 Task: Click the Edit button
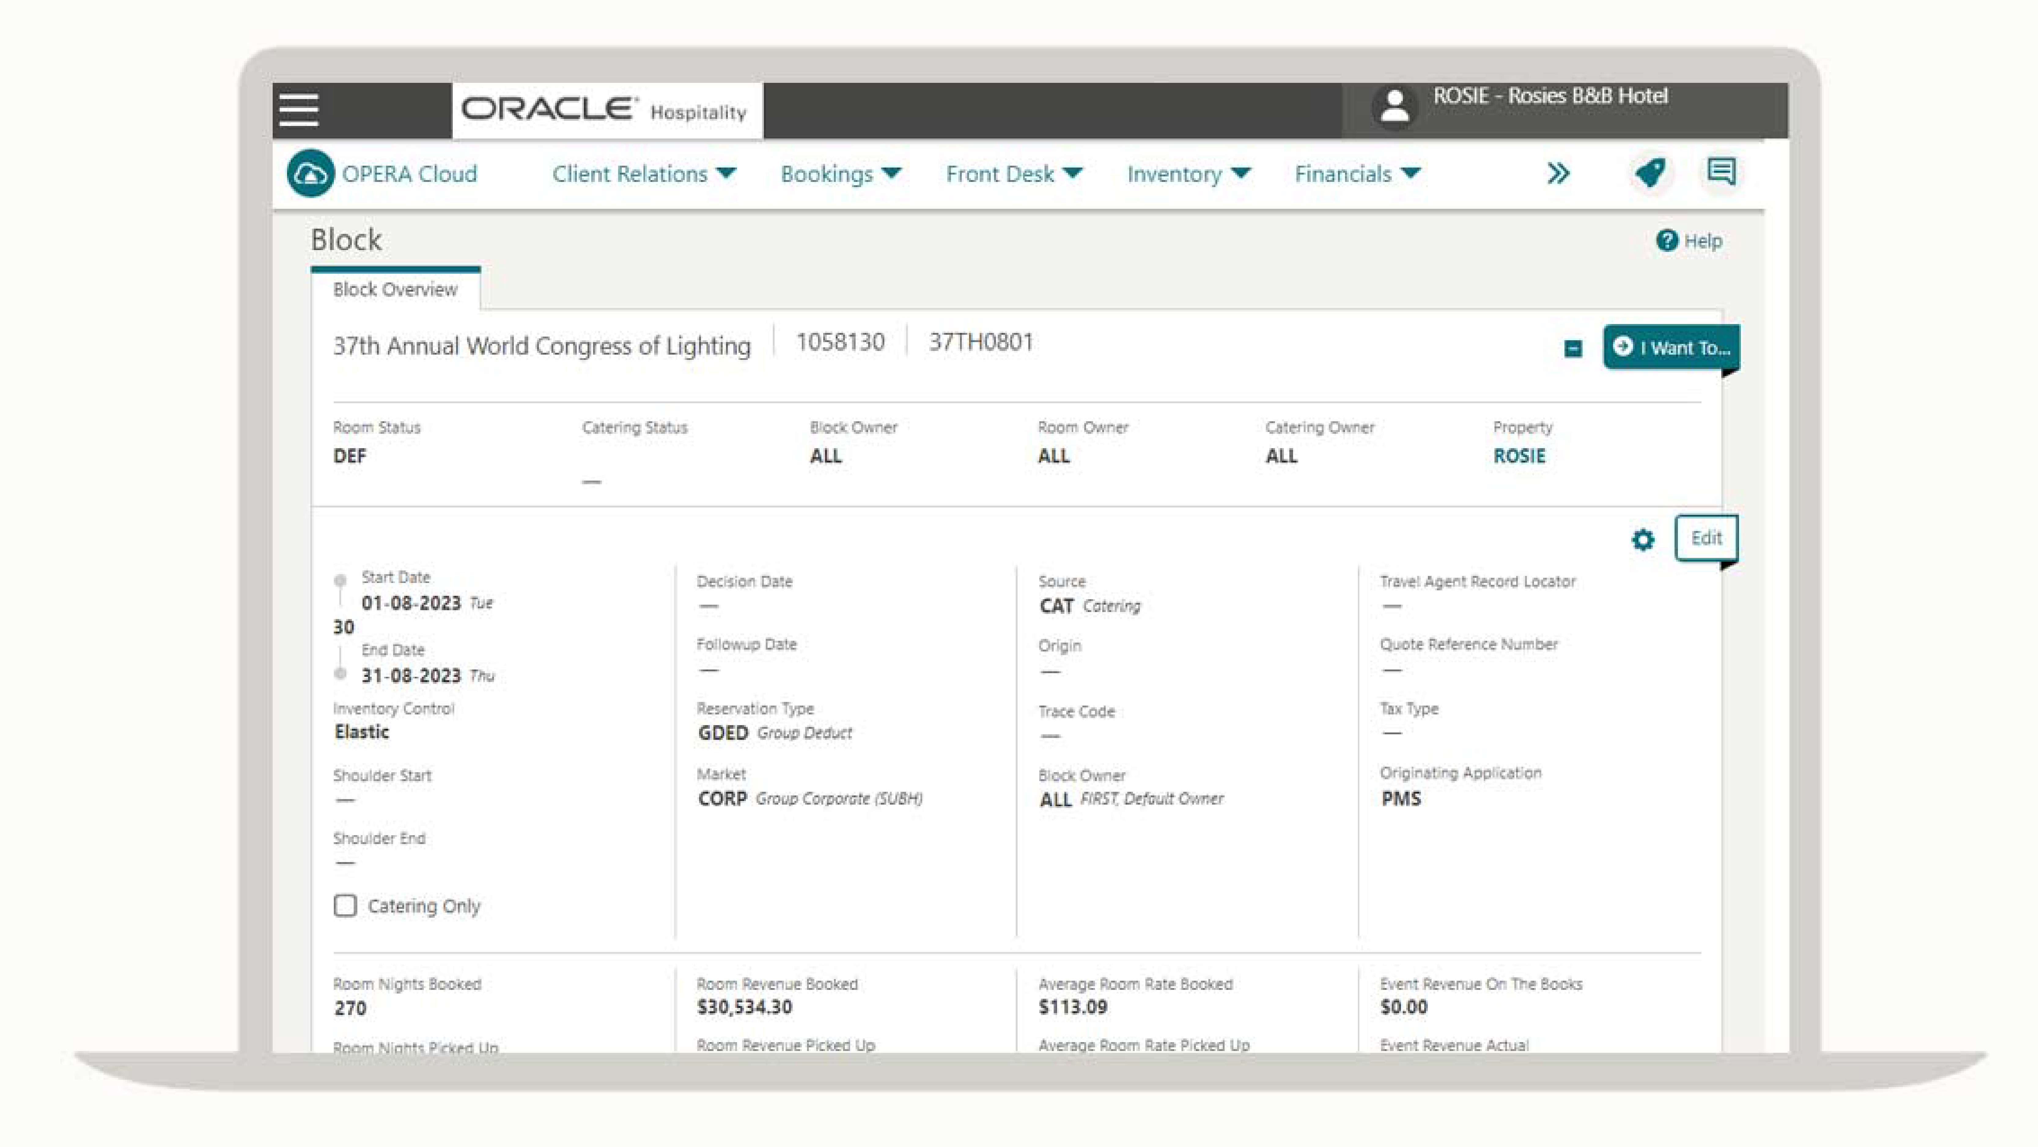1706,538
